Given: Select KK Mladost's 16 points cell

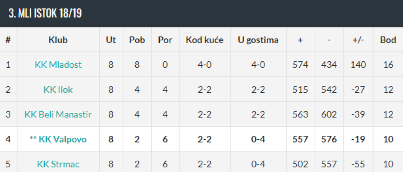Looking at the screenshot, I should coord(388,64).
